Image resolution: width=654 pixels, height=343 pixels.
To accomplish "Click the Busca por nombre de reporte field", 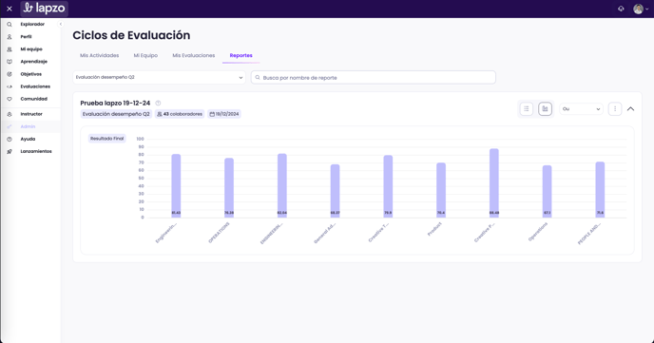I will point(374,78).
